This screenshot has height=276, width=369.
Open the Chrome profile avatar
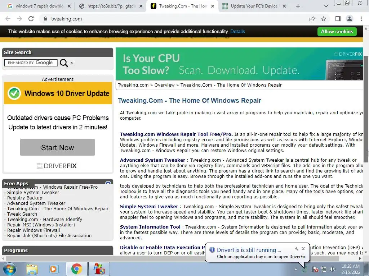350,19
